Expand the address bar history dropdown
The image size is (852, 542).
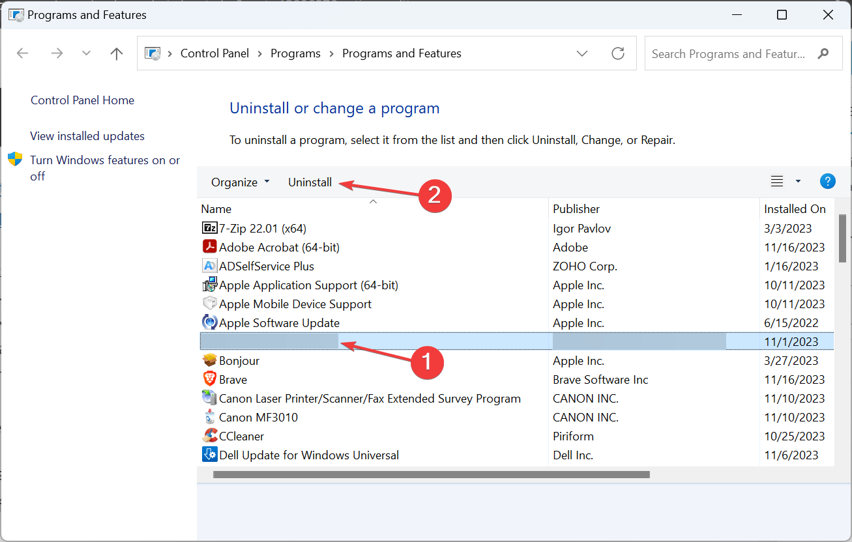pyautogui.click(x=583, y=53)
